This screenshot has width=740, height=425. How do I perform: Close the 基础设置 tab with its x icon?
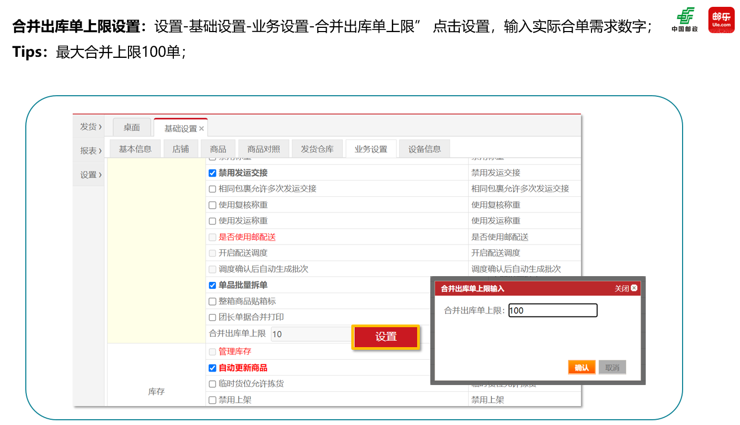[201, 129]
